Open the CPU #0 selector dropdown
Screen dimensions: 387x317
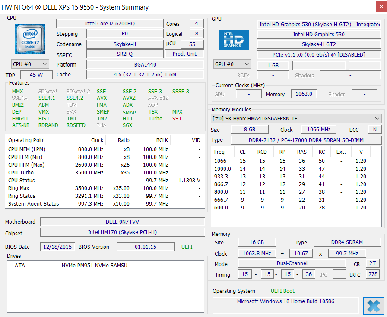[x=30, y=64]
